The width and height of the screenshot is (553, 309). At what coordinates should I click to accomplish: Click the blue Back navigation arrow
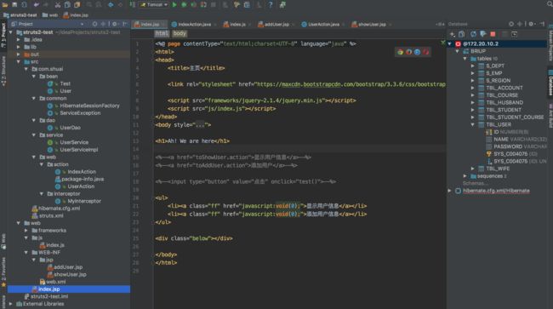111,5
